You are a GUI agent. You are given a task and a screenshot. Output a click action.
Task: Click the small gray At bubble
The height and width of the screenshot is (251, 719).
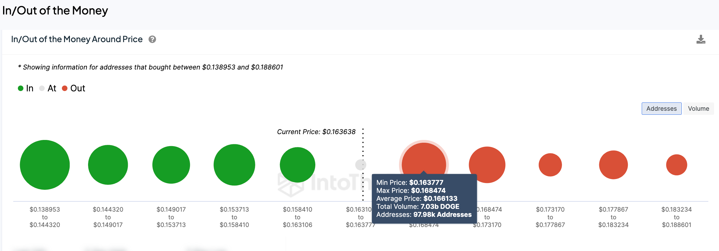360,165
